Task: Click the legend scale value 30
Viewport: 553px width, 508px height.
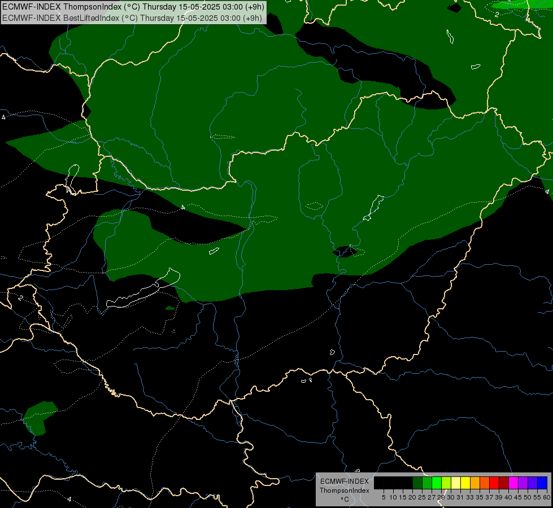Action: pyautogui.click(x=451, y=497)
